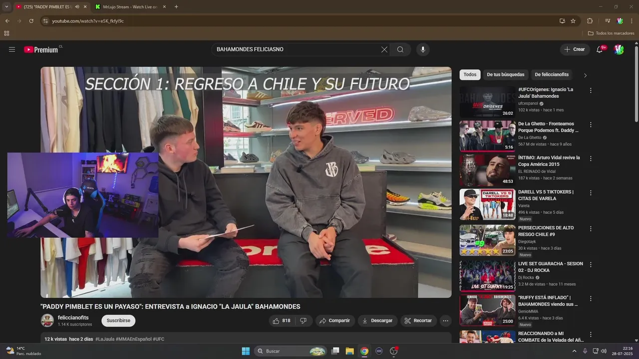Image resolution: width=639 pixels, height=359 pixels.
Task: Open Chrome three-dot menu
Action: pos(632,21)
